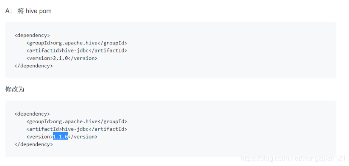Click the second opening dependency tag

coord(32,114)
